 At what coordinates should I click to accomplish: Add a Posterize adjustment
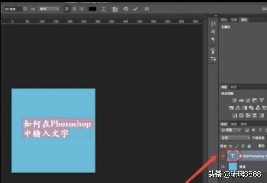[241, 115]
